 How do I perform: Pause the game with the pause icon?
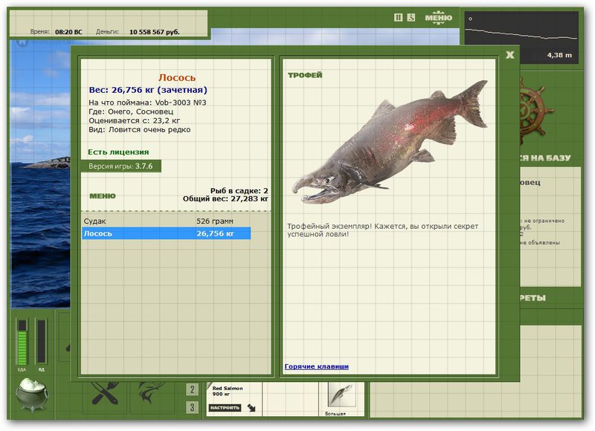coord(398,17)
